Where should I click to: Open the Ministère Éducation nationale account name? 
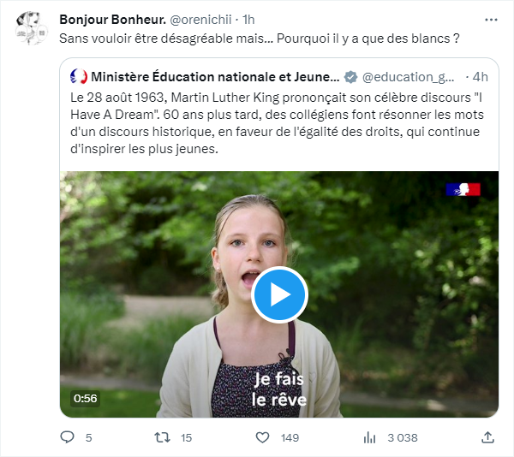click(215, 76)
